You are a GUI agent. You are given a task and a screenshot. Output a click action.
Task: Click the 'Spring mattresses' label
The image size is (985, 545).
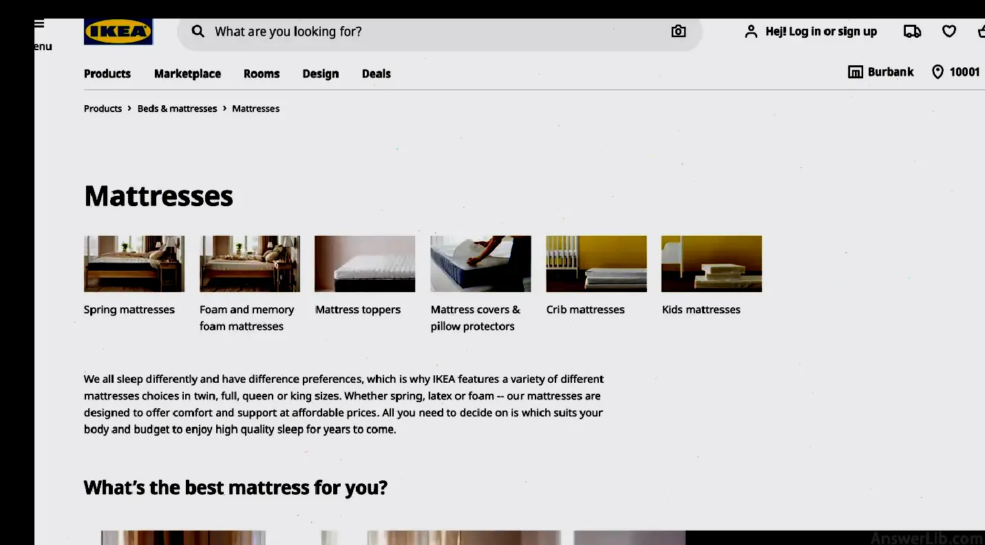point(129,310)
